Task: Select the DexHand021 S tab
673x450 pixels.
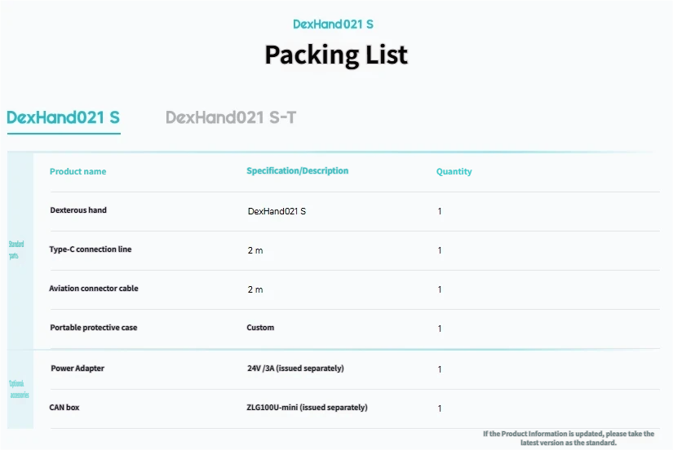Action: click(x=64, y=117)
